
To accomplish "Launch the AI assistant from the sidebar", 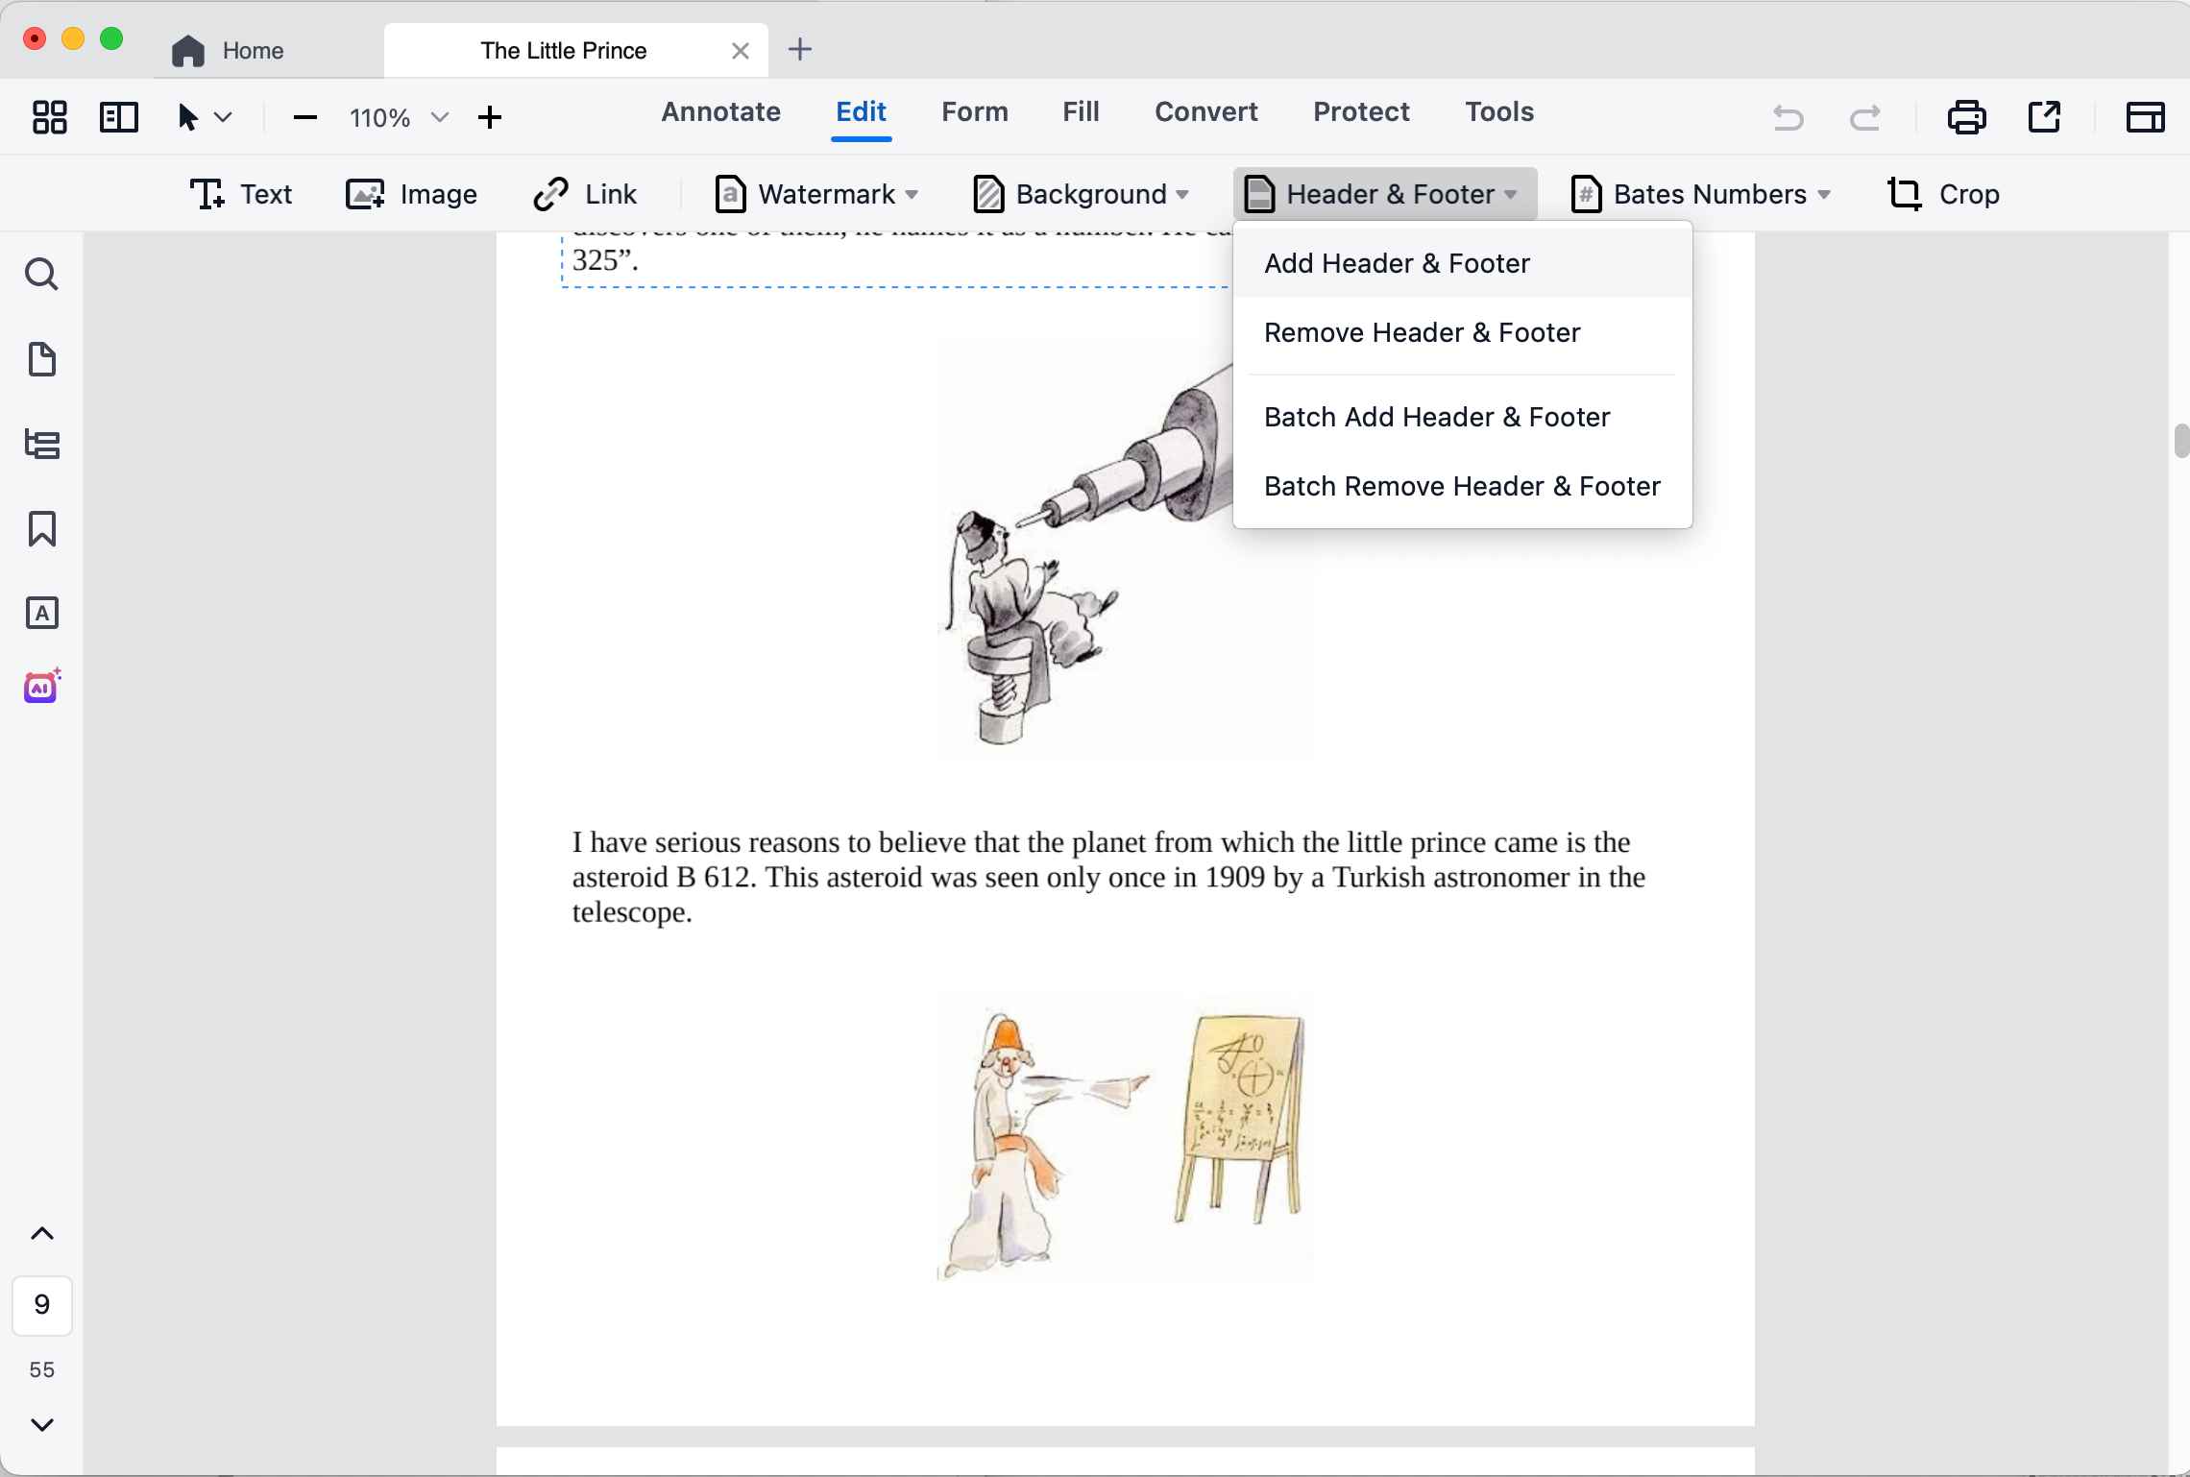I will pyautogui.click(x=42, y=686).
